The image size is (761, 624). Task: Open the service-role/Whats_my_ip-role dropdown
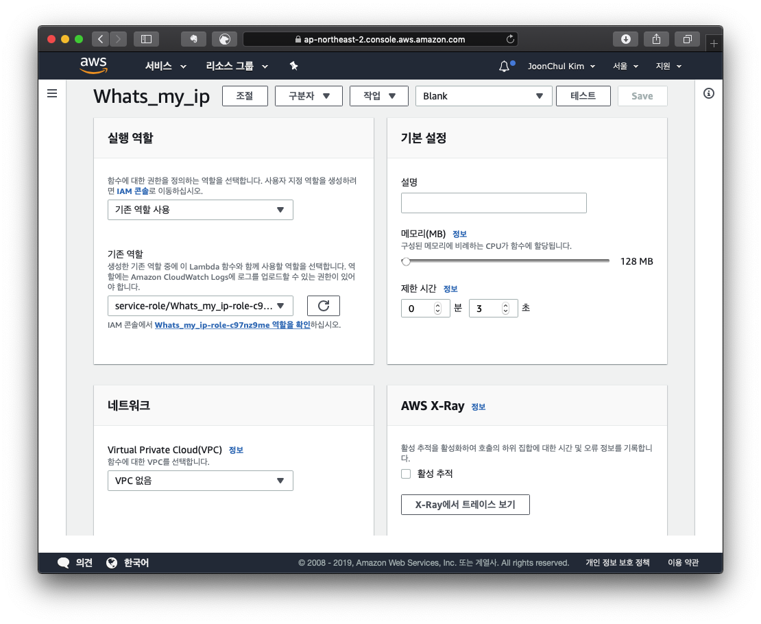coord(200,306)
